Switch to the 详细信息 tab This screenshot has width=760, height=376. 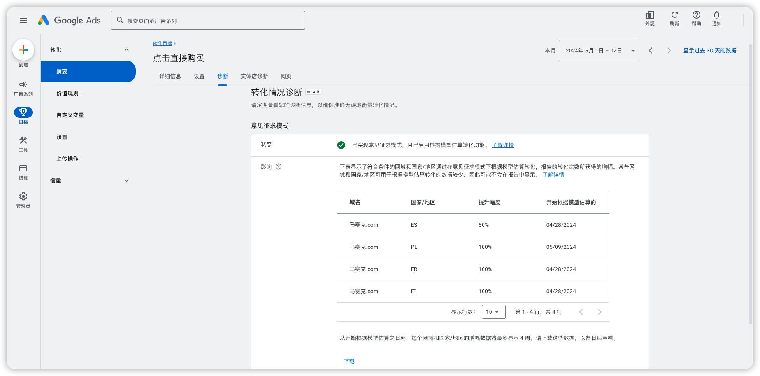(x=170, y=77)
